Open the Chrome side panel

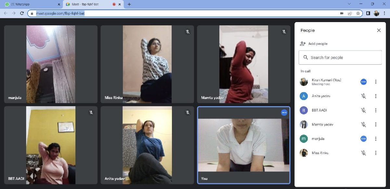(368, 13)
